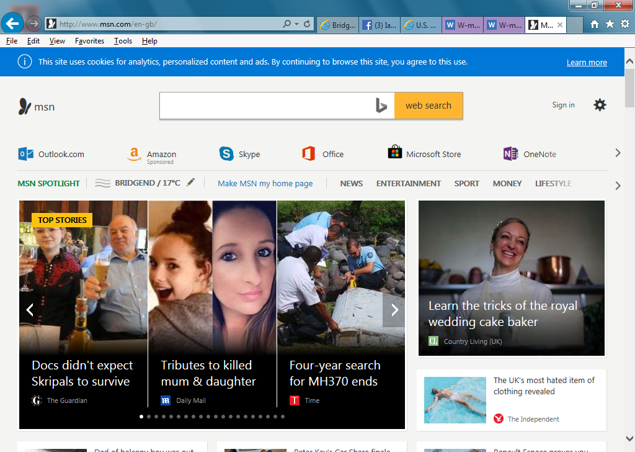Edit Bridgend weather location pencil icon
This screenshot has width=635, height=452.
tap(191, 183)
